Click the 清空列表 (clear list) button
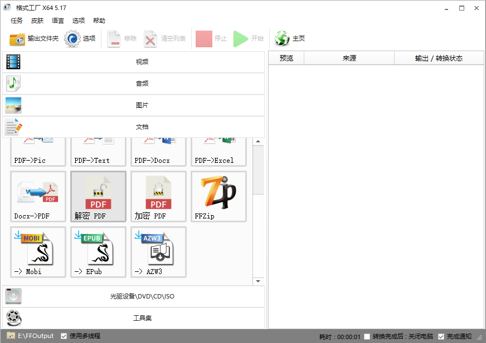 pyautogui.click(x=160, y=38)
